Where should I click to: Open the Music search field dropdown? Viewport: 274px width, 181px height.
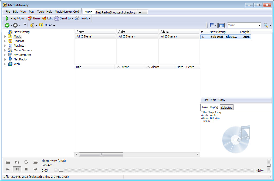coord(259,25)
